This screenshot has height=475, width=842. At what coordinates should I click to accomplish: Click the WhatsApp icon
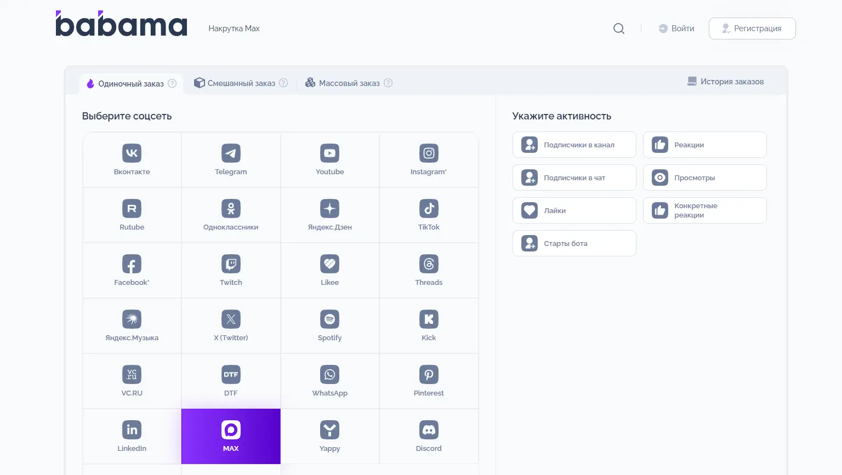click(329, 375)
